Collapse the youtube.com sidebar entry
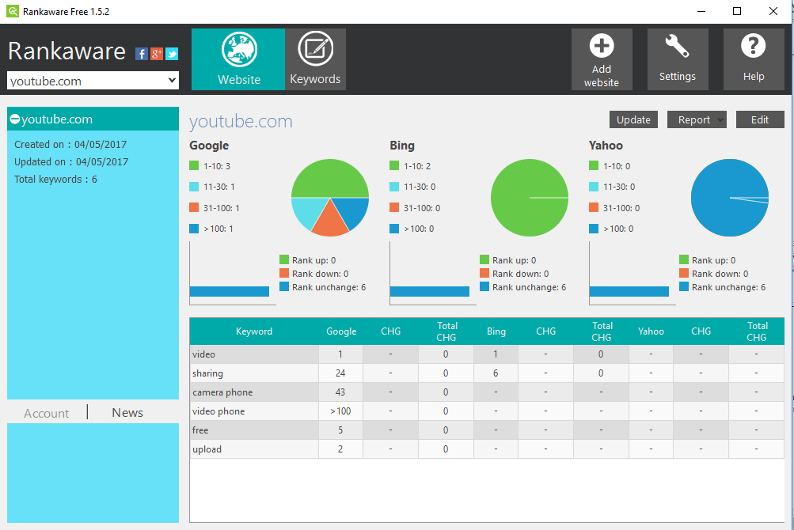Image resolution: width=794 pixels, height=530 pixels. [x=14, y=119]
